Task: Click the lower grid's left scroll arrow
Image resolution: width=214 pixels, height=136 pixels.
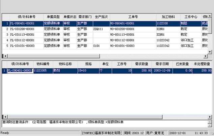Action: point(4,116)
